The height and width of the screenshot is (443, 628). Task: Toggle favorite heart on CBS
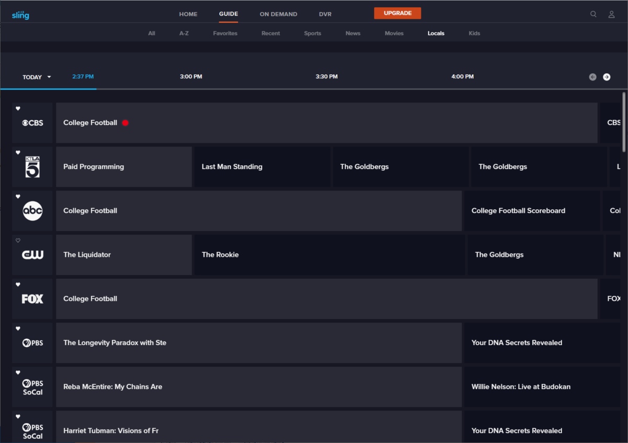(18, 109)
